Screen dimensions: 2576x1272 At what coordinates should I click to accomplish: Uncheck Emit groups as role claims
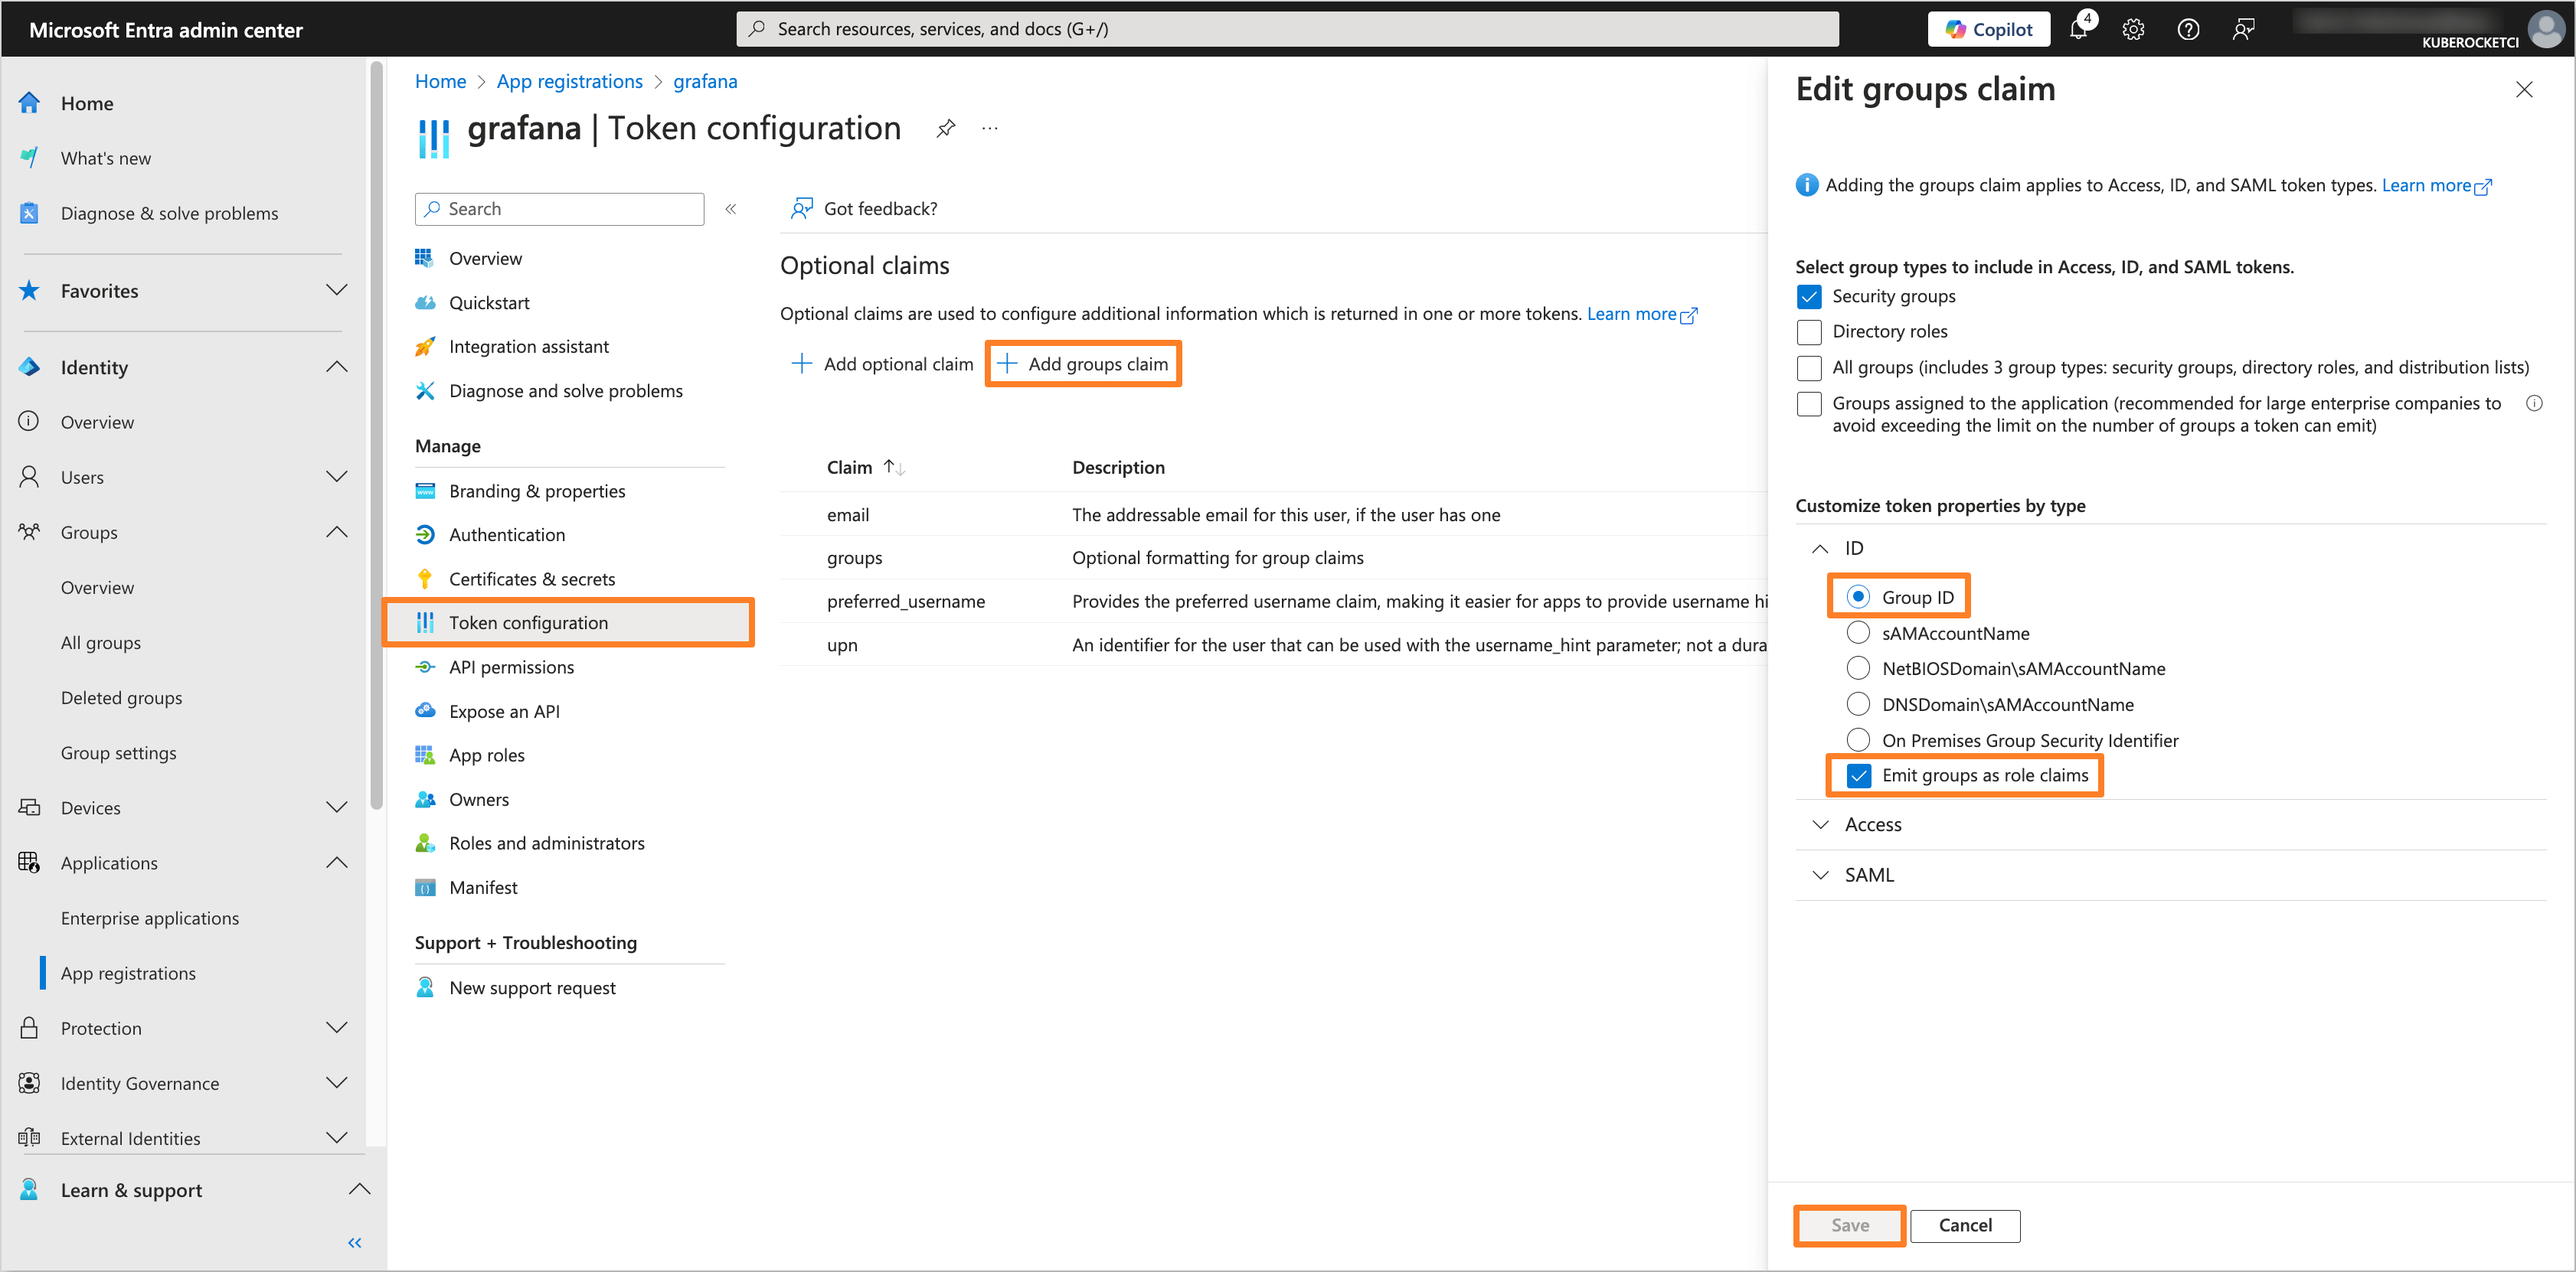(1859, 775)
